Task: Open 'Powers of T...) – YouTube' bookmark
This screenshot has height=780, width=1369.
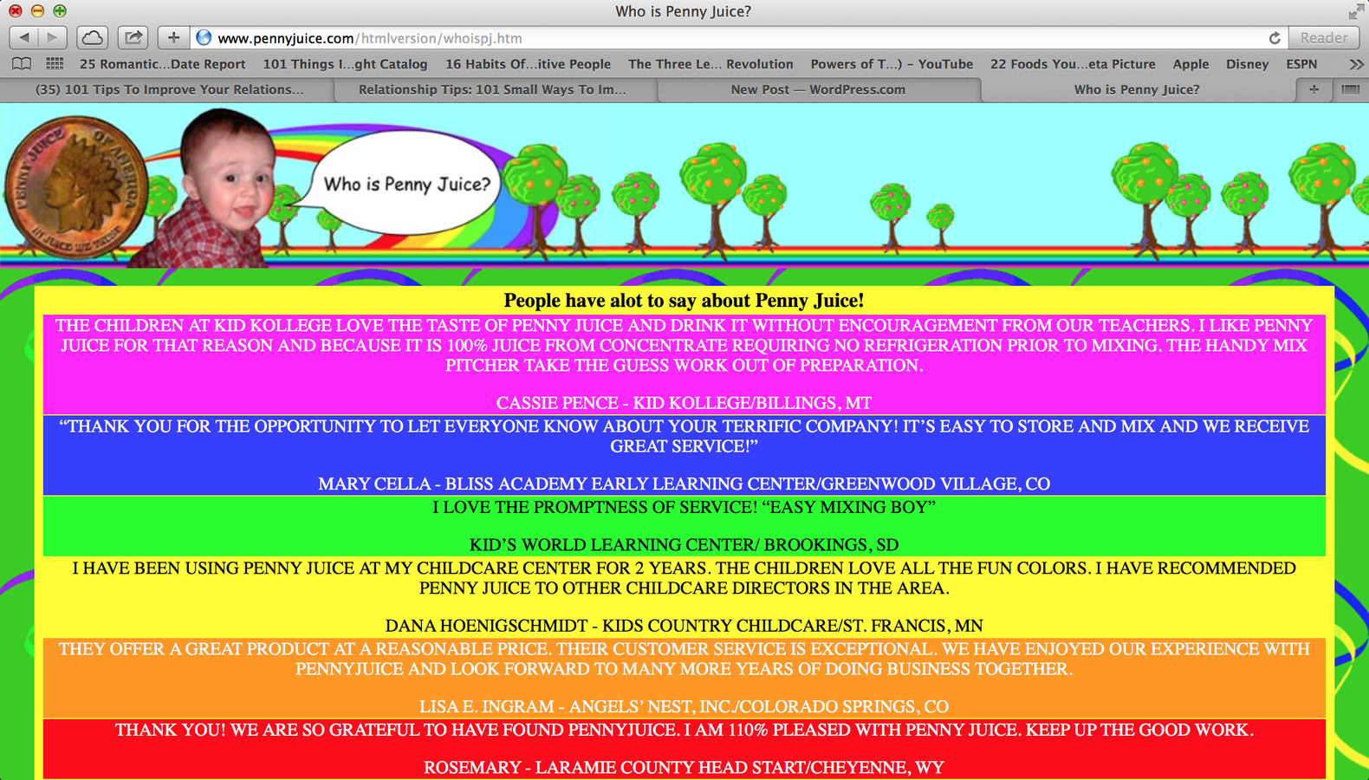Action: point(892,64)
